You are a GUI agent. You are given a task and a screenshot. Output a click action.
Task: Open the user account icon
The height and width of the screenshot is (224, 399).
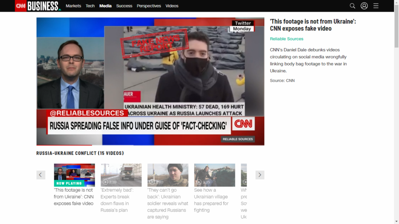[364, 6]
